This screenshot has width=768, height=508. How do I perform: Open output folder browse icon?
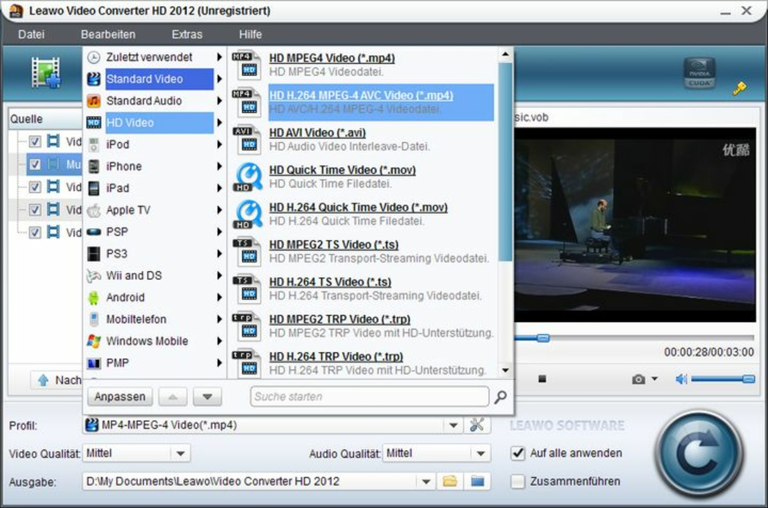point(450,481)
